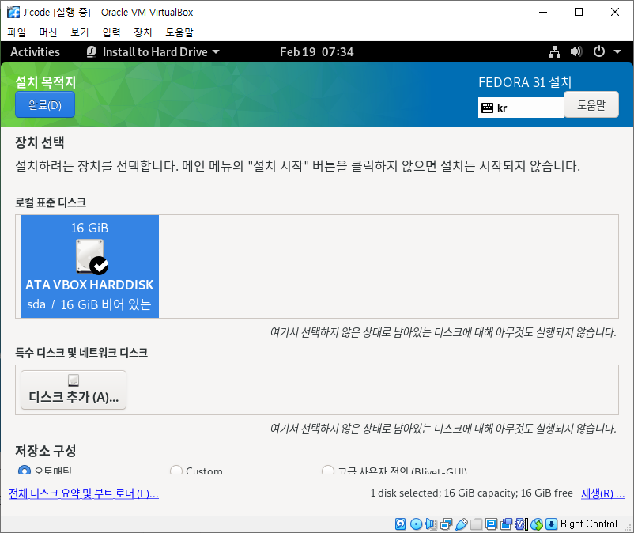Click the 디스크 추가 (A)... button
The image size is (634, 533).
point(74,390)
